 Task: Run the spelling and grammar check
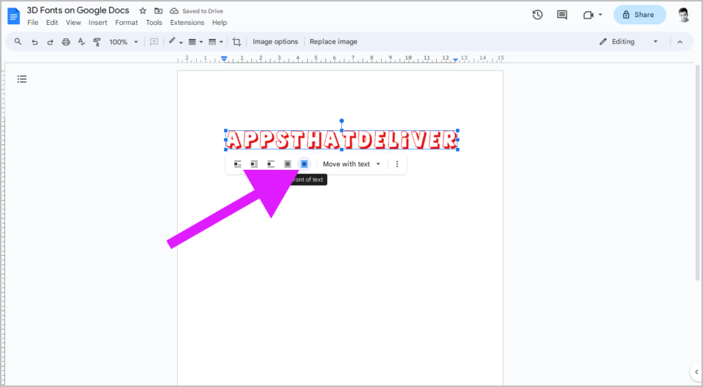(81, 42)
